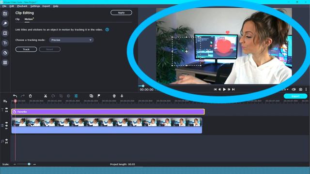The width and height of the screenshot is (310, 174).
Task: Click the preview seek slider handle
Action: [143, 86]
